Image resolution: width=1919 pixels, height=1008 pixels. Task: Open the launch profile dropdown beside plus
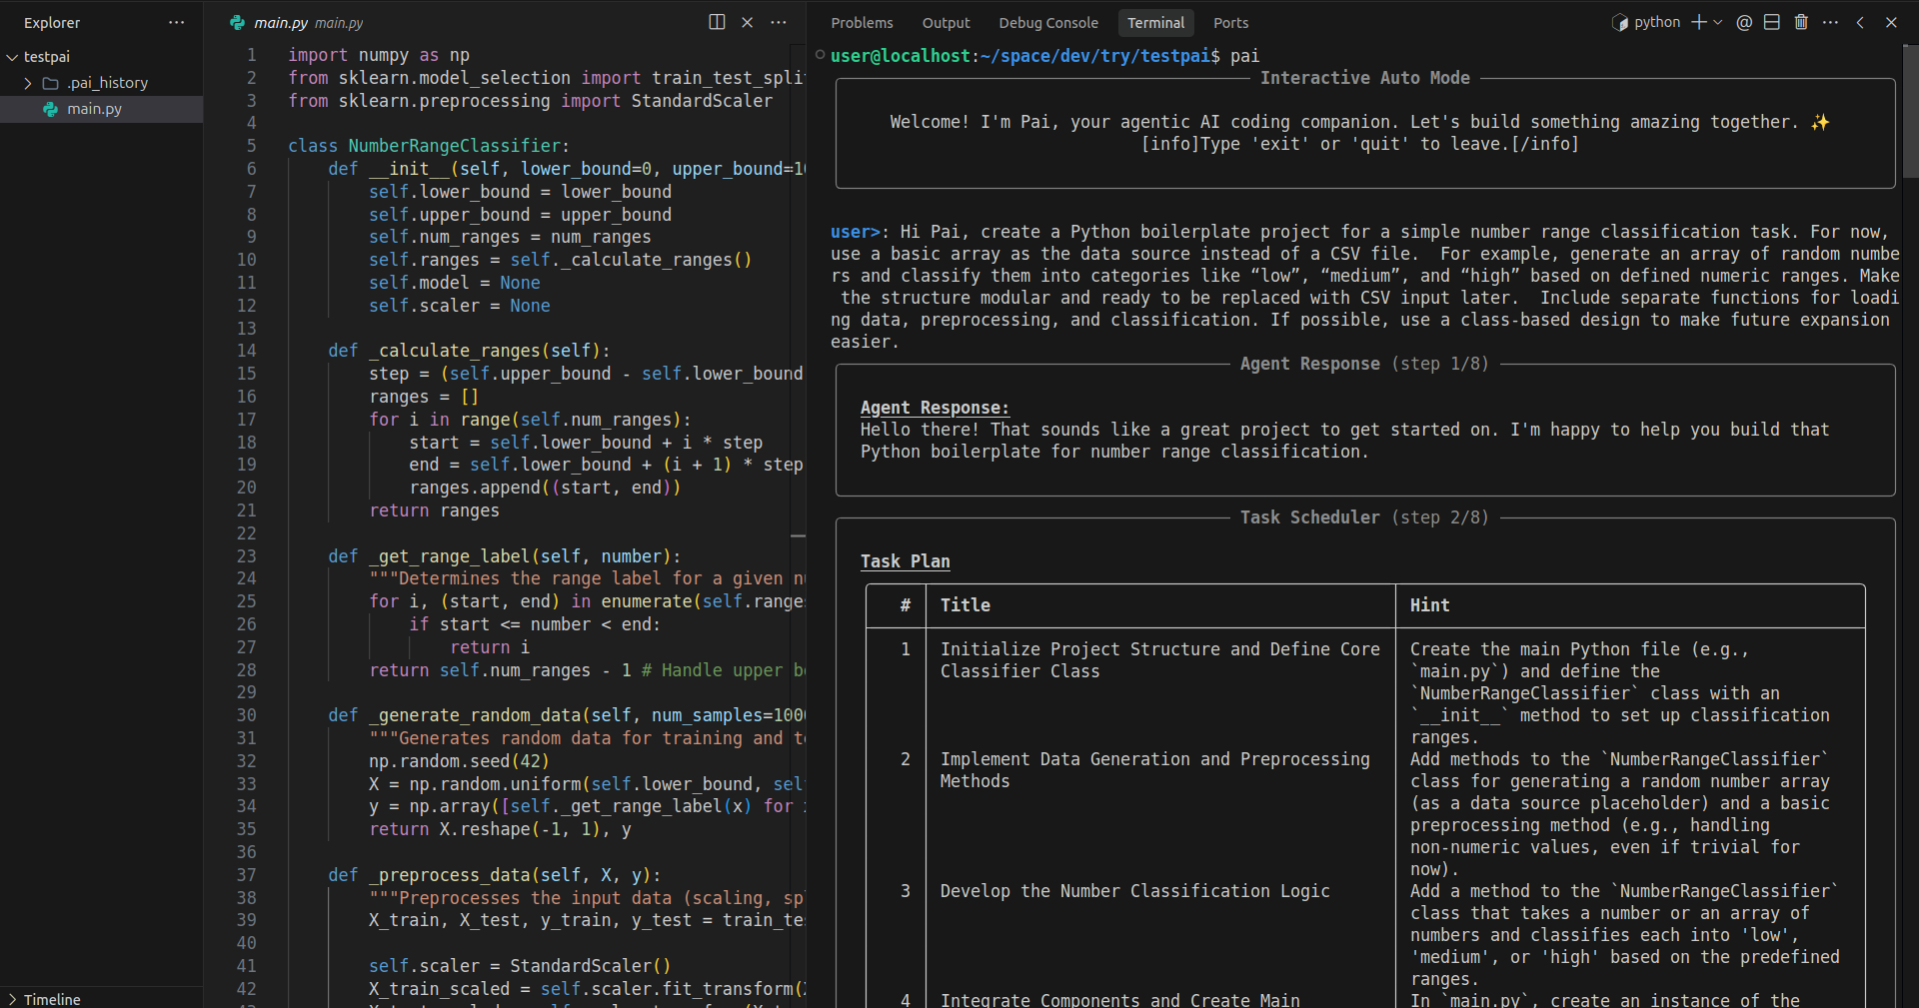[x=1718, y=22]
